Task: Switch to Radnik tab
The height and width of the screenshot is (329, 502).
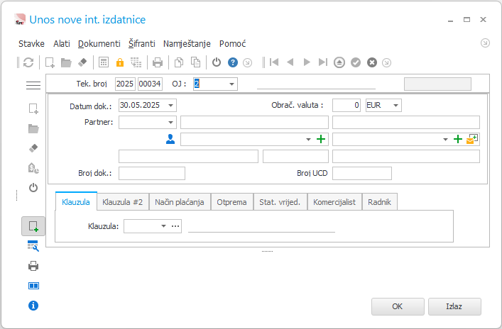Action: pyautogui.click(x=380, y=202)
